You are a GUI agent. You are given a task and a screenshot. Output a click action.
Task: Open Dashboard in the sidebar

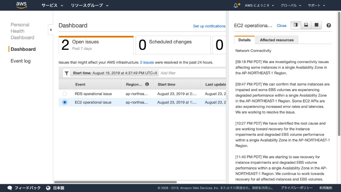(23, 49)
